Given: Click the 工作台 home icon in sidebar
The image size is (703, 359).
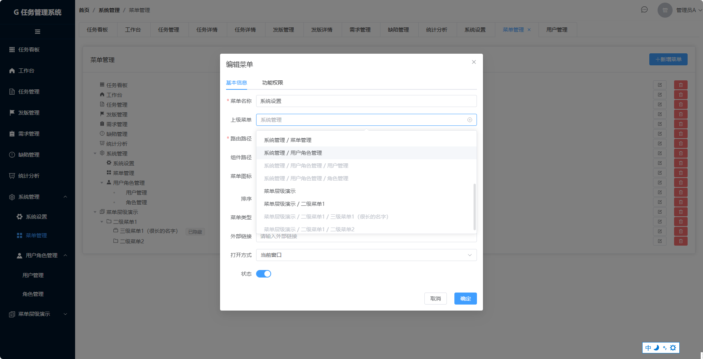Looking at the screenshot, I should (12, 71).
